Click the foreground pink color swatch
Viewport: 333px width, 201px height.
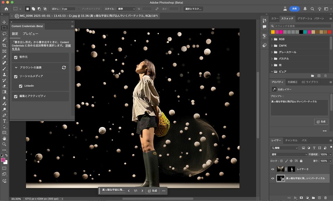click(3, 160)
